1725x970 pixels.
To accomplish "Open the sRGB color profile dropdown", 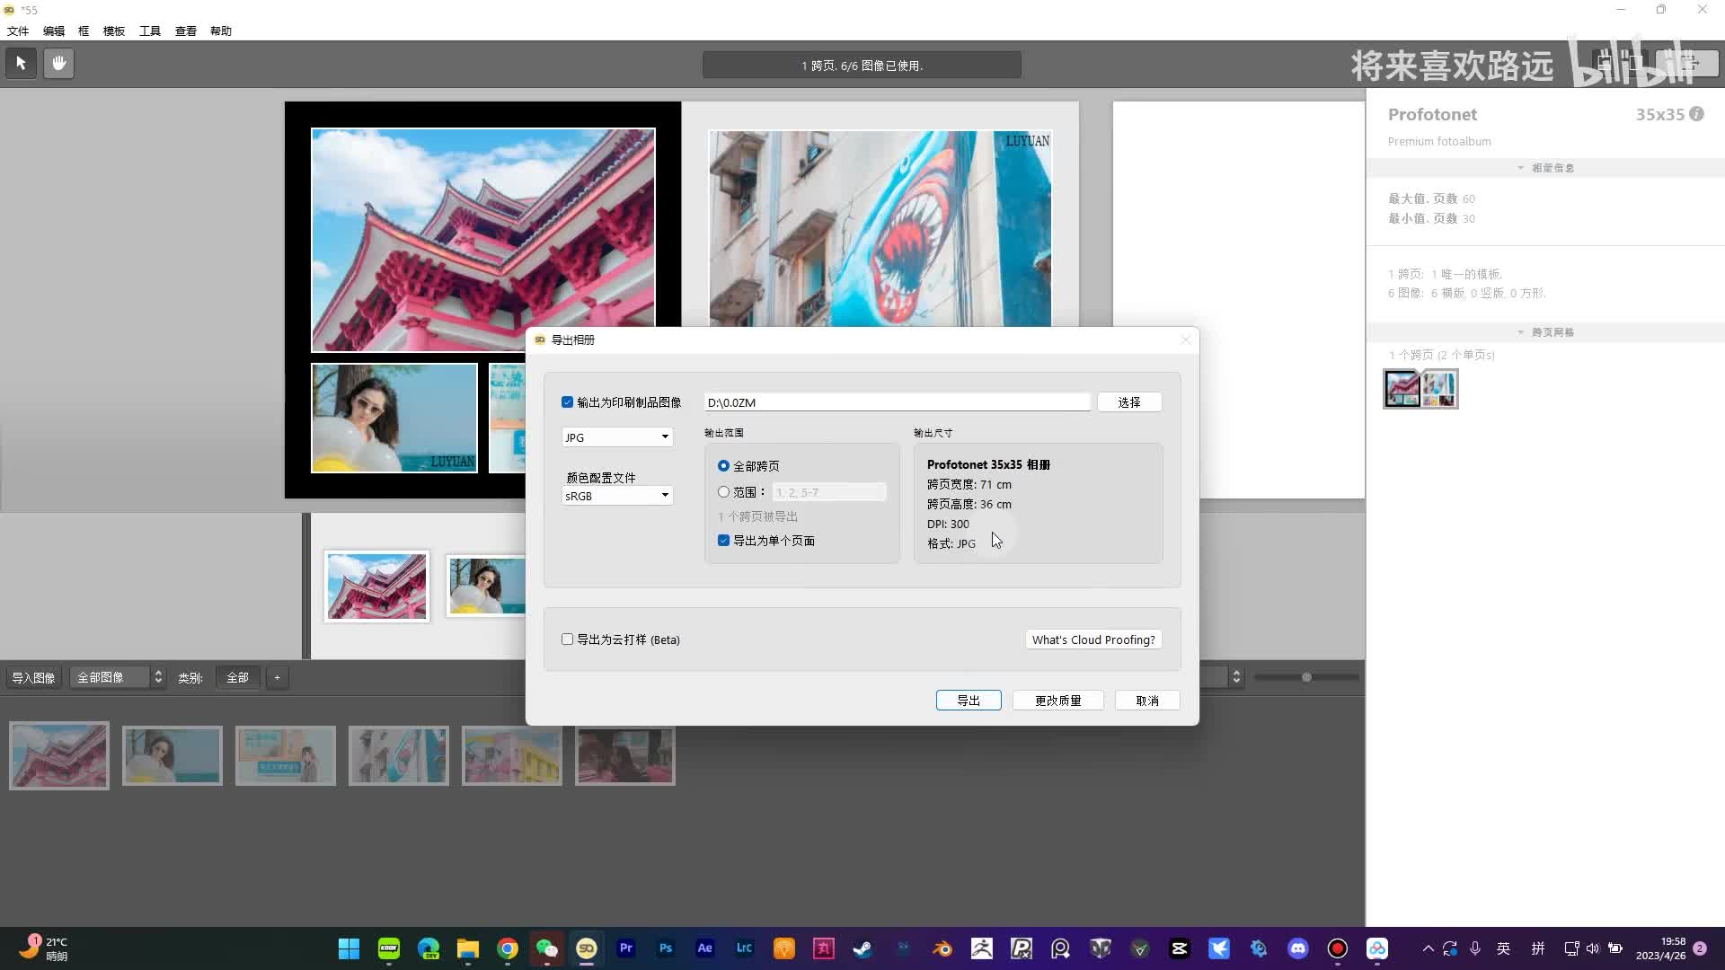I will click(x=617, y=496).
